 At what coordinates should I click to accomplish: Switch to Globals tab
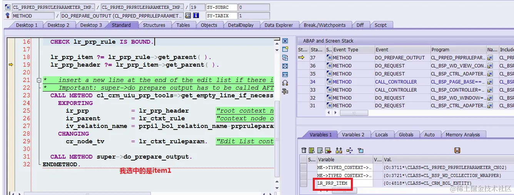[x=406, y=134]
